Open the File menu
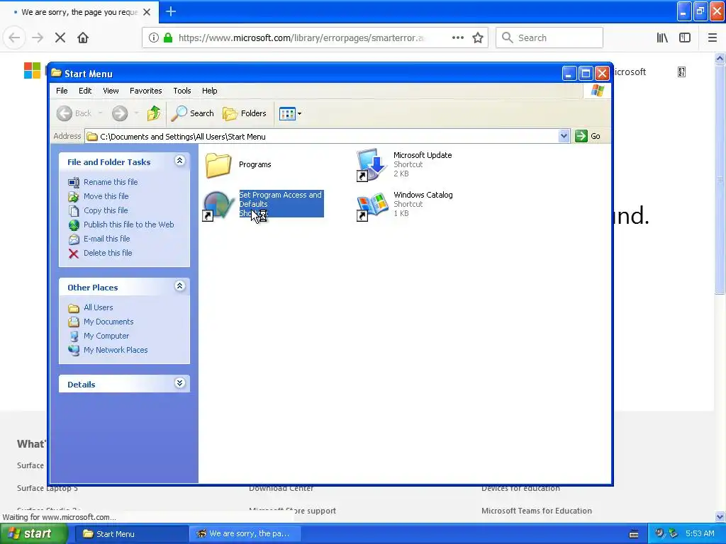This screenshot has height=544, width=726. pyautogui.click(x=62, y=91)
